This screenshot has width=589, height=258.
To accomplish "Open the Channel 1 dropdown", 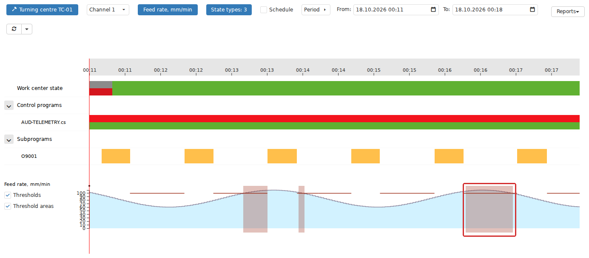I will (x=108, y=10).
